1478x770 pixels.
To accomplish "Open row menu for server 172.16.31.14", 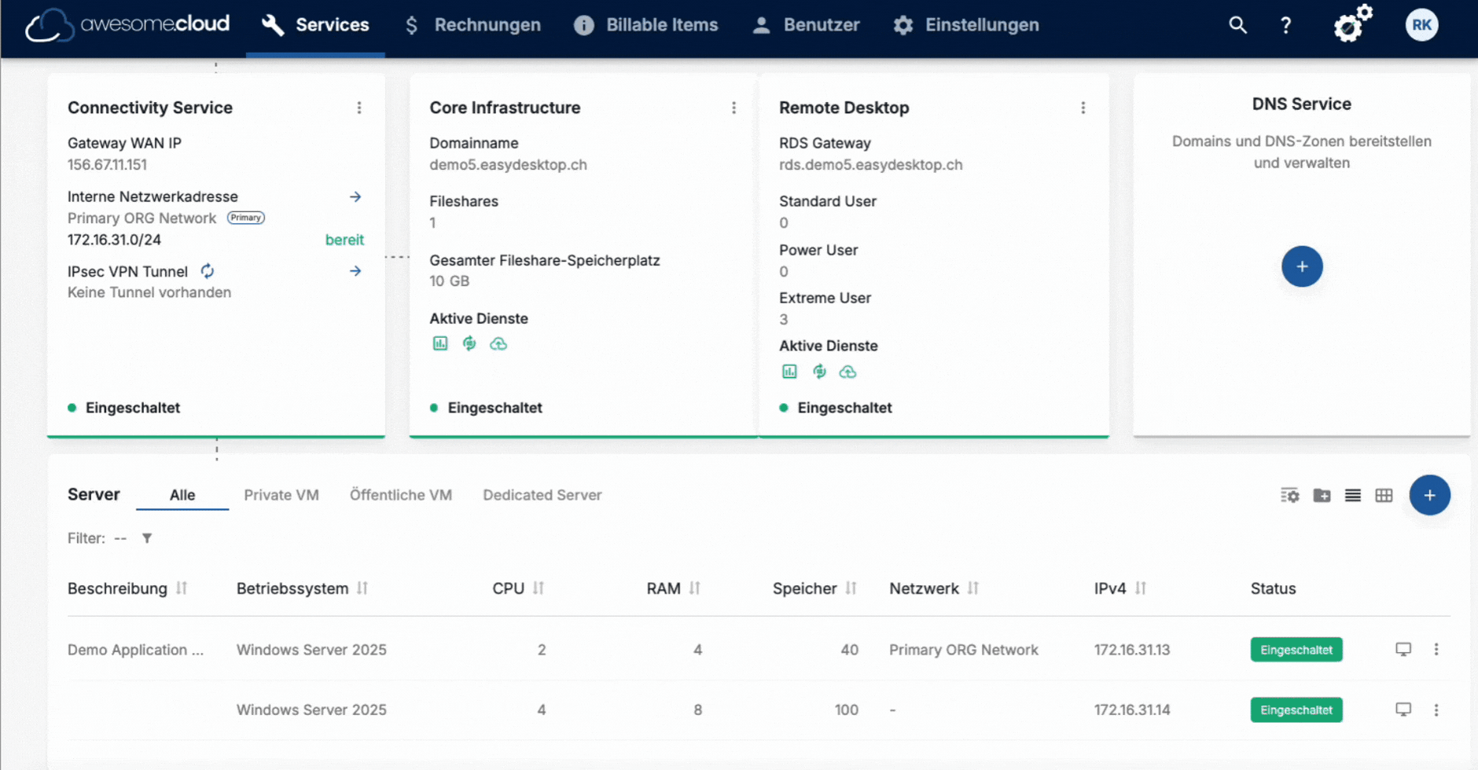I will click(x=1436, y=709).
